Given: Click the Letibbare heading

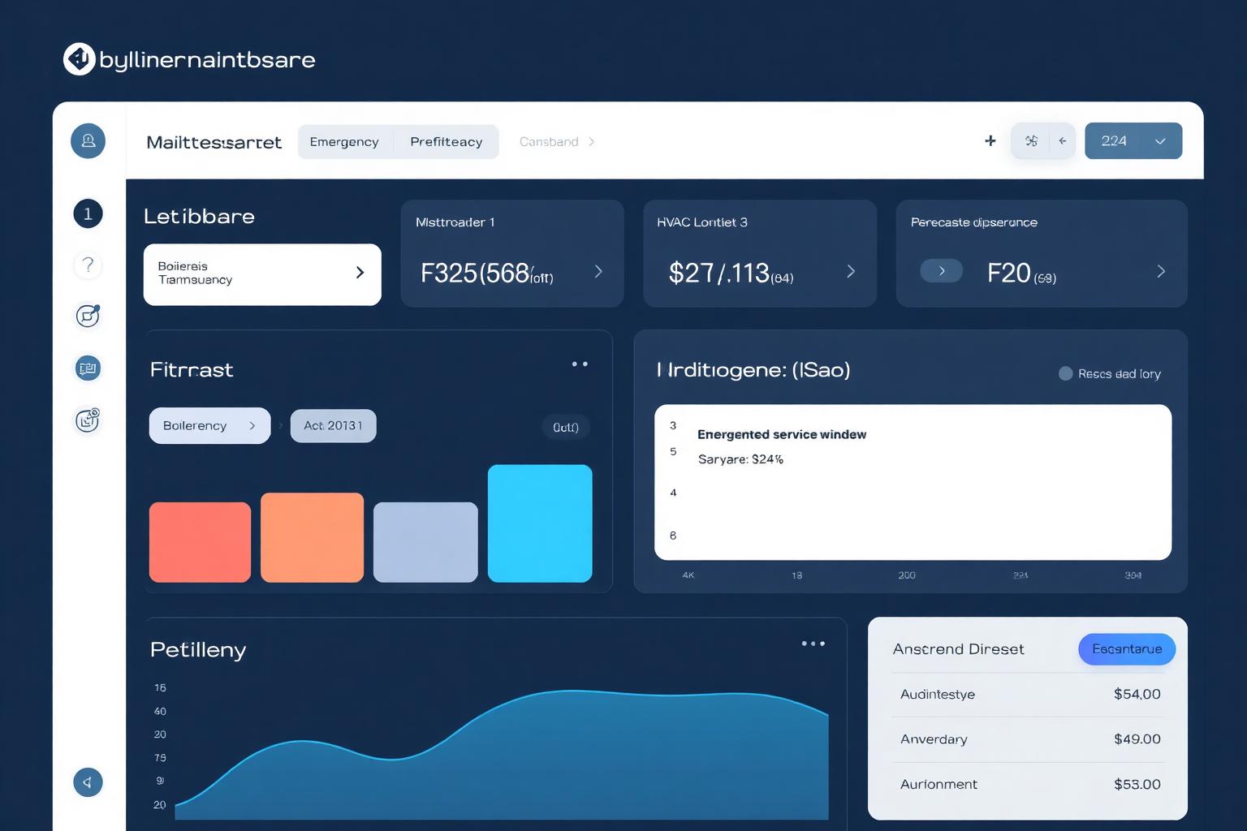Looking at the screenshot, I should click(x=199, y=217).
